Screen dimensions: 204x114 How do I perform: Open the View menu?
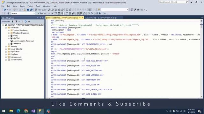(15, 6)
